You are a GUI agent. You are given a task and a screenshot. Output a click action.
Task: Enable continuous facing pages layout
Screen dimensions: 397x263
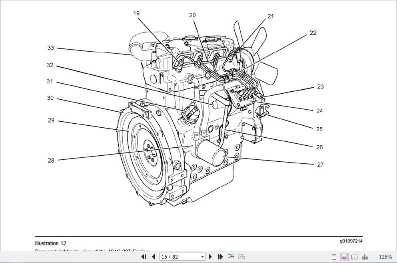[x=365, y=257]
